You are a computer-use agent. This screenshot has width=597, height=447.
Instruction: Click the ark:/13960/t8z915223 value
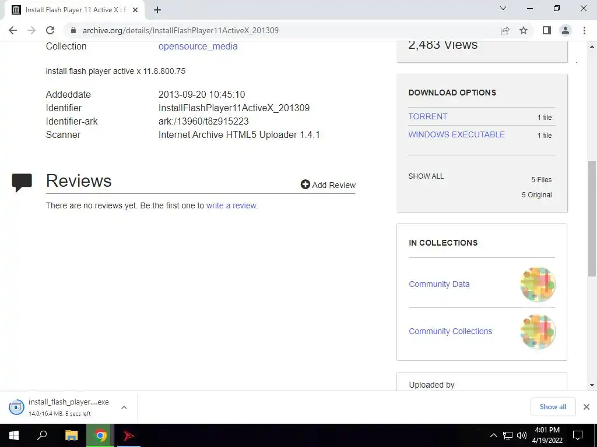pos(203,121)
